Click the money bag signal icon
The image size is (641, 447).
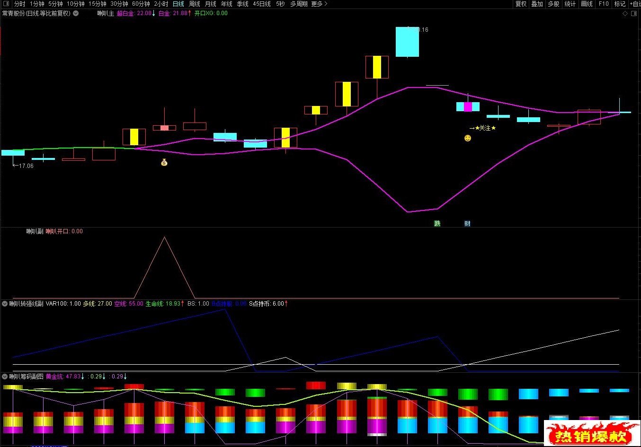(x=164, y=162)
